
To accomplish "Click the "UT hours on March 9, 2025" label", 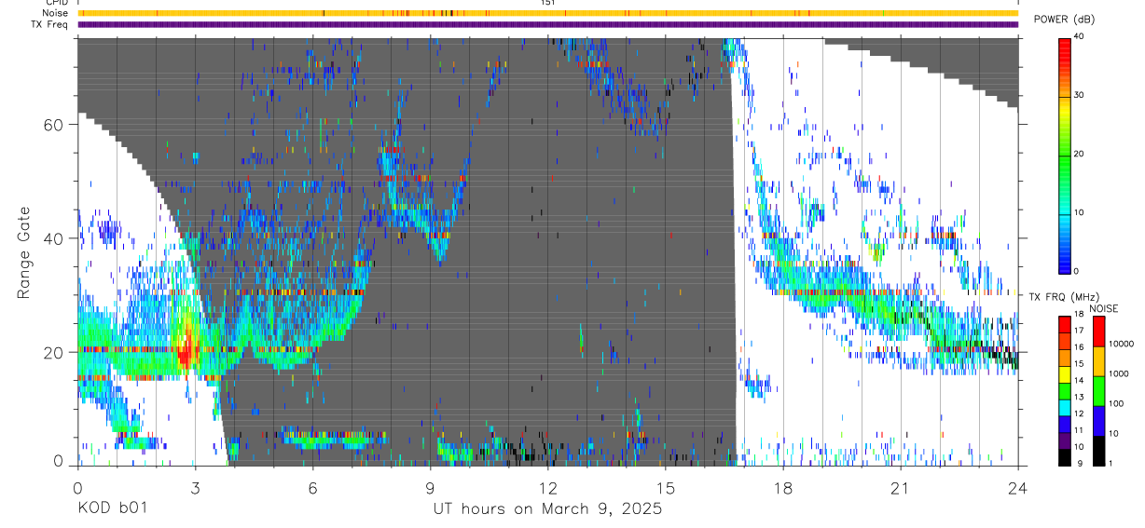I will click(x=547, y=509).
